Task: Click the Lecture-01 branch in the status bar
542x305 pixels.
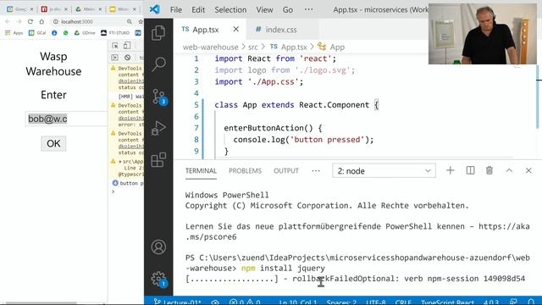Action: [177, 302]
